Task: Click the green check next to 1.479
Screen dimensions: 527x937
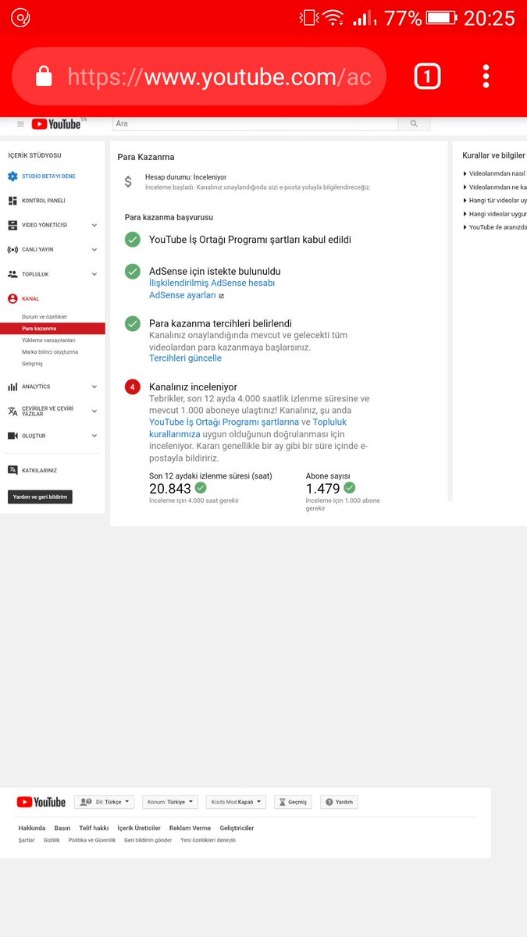Action: (x=349, y=488)
